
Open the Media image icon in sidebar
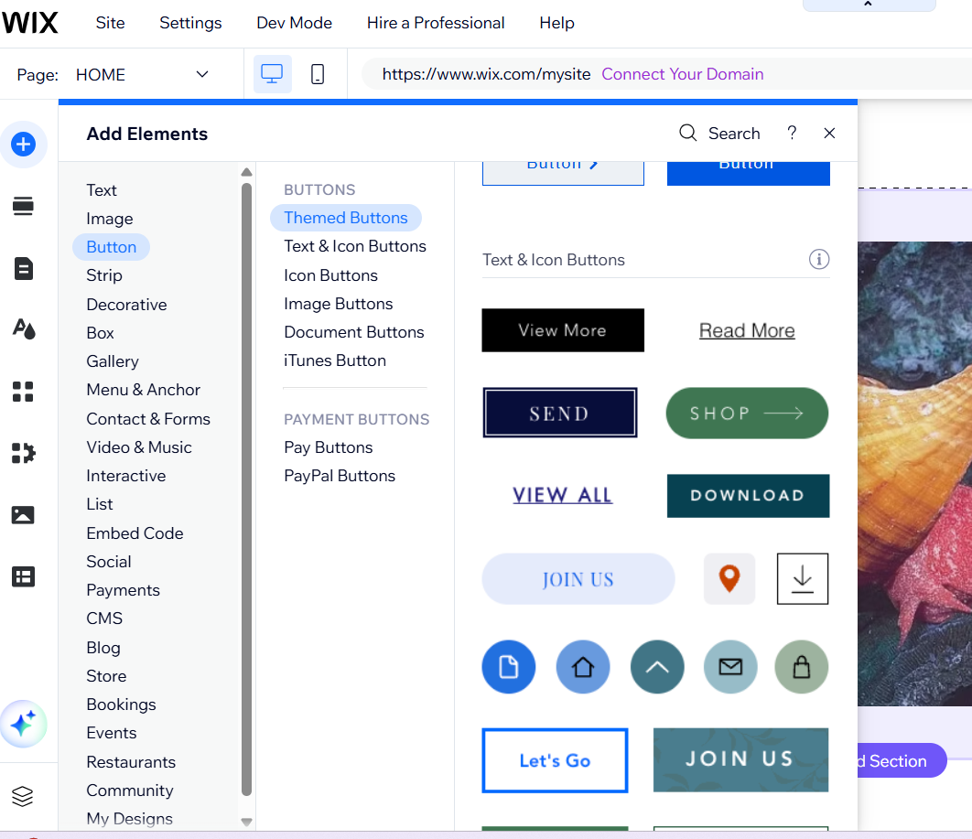click(24, 515)
